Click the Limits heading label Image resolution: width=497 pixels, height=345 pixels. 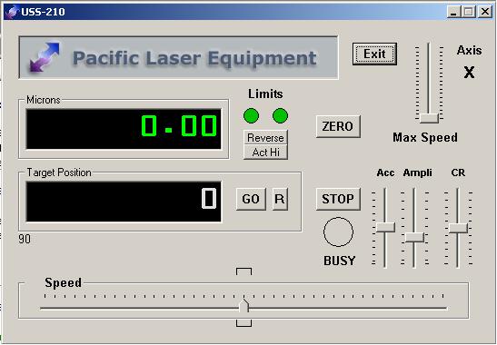265,94
